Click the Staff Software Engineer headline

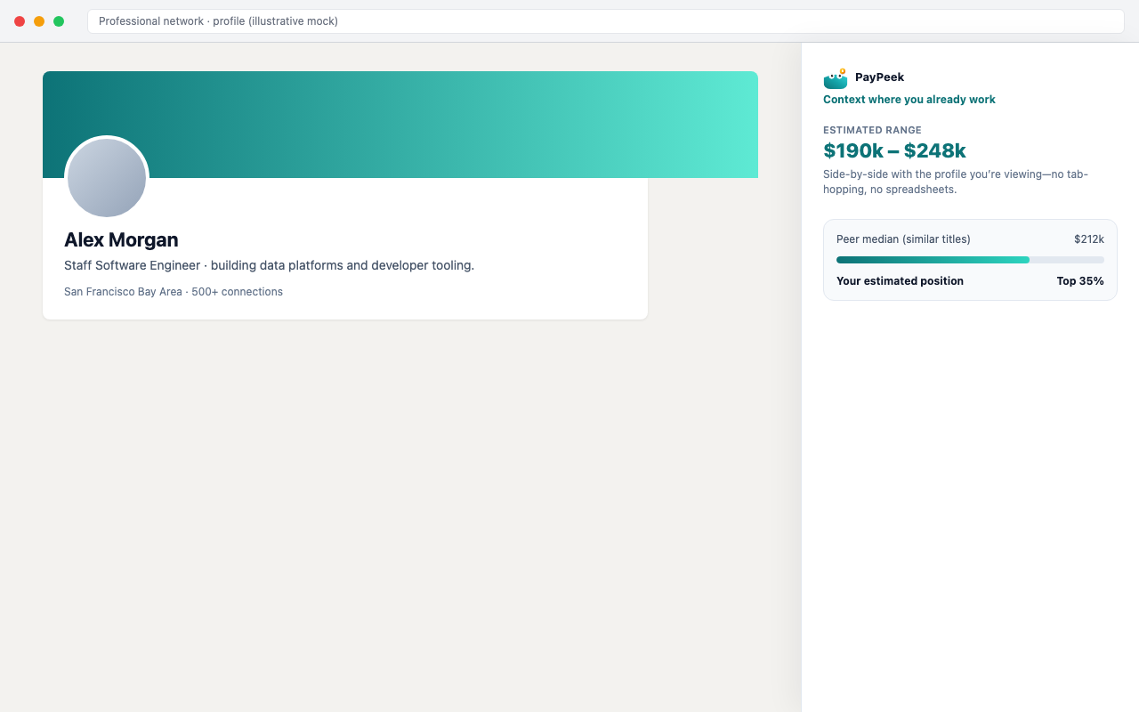coord(269,265)
